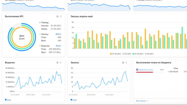Click 18.05.2021 axis date in Выручка chart
The height and width of the screenshot is (105, 187).
pyautogui.click(x=46, y=95)
